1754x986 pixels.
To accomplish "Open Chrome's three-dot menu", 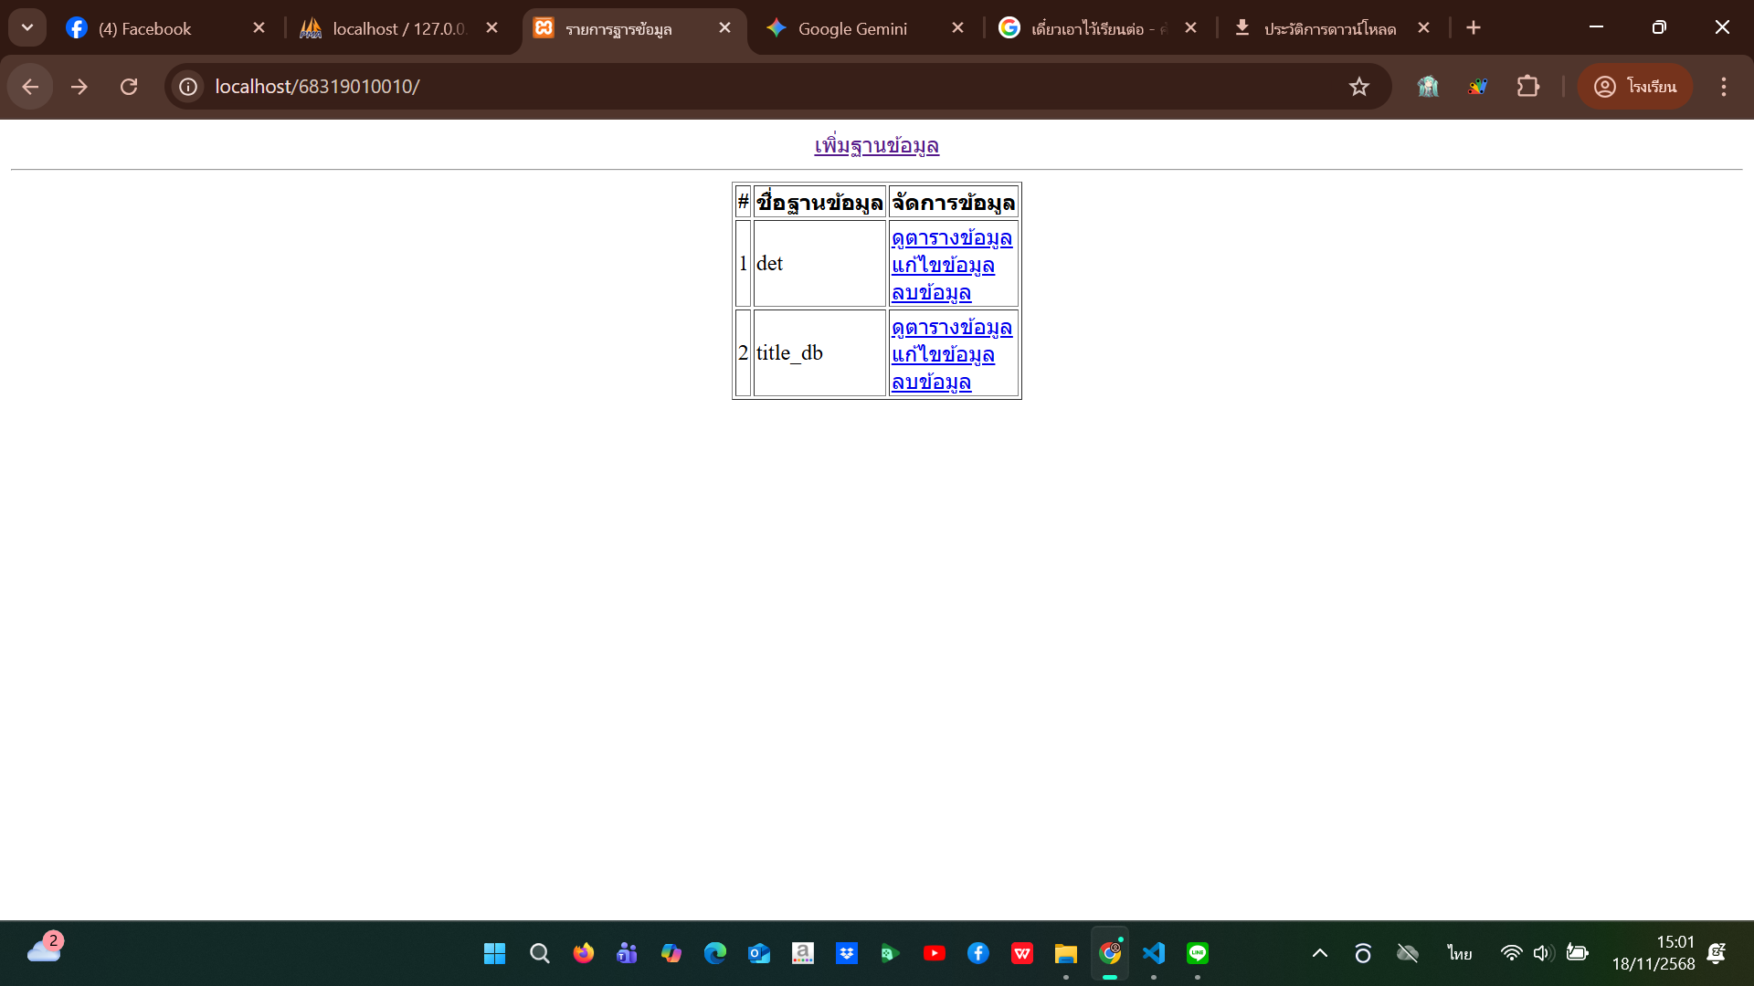I will tap(1723, 87).
